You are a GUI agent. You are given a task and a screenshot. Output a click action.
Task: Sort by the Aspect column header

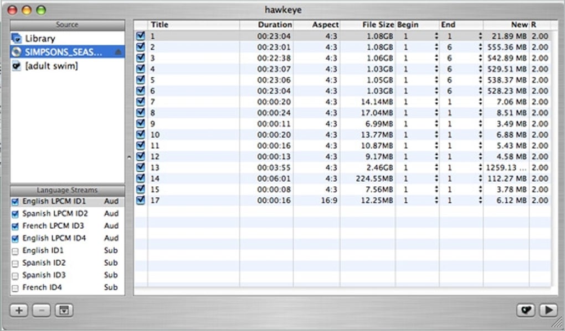pos(316,25)
